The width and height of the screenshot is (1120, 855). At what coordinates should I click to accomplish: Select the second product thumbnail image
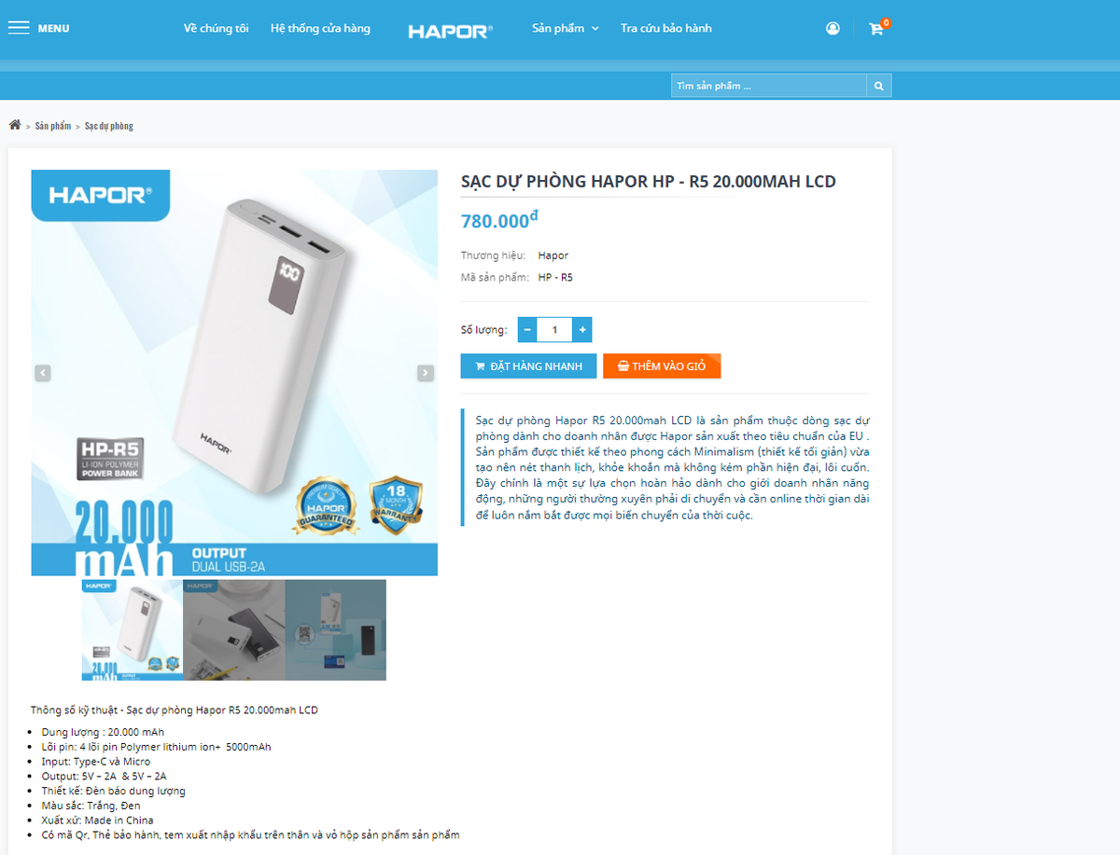(233, 630)
